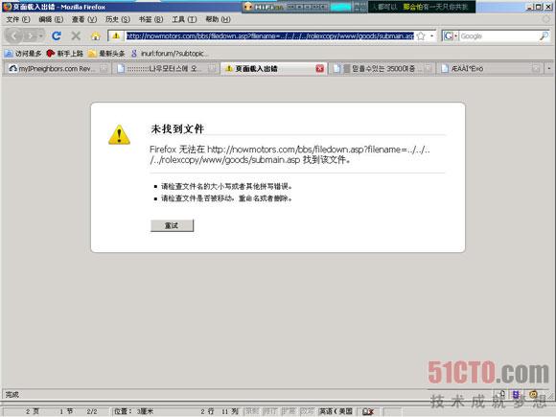Open the 新手上路 bookmark
The image size is (556, 417).
(x=65, y=54)
